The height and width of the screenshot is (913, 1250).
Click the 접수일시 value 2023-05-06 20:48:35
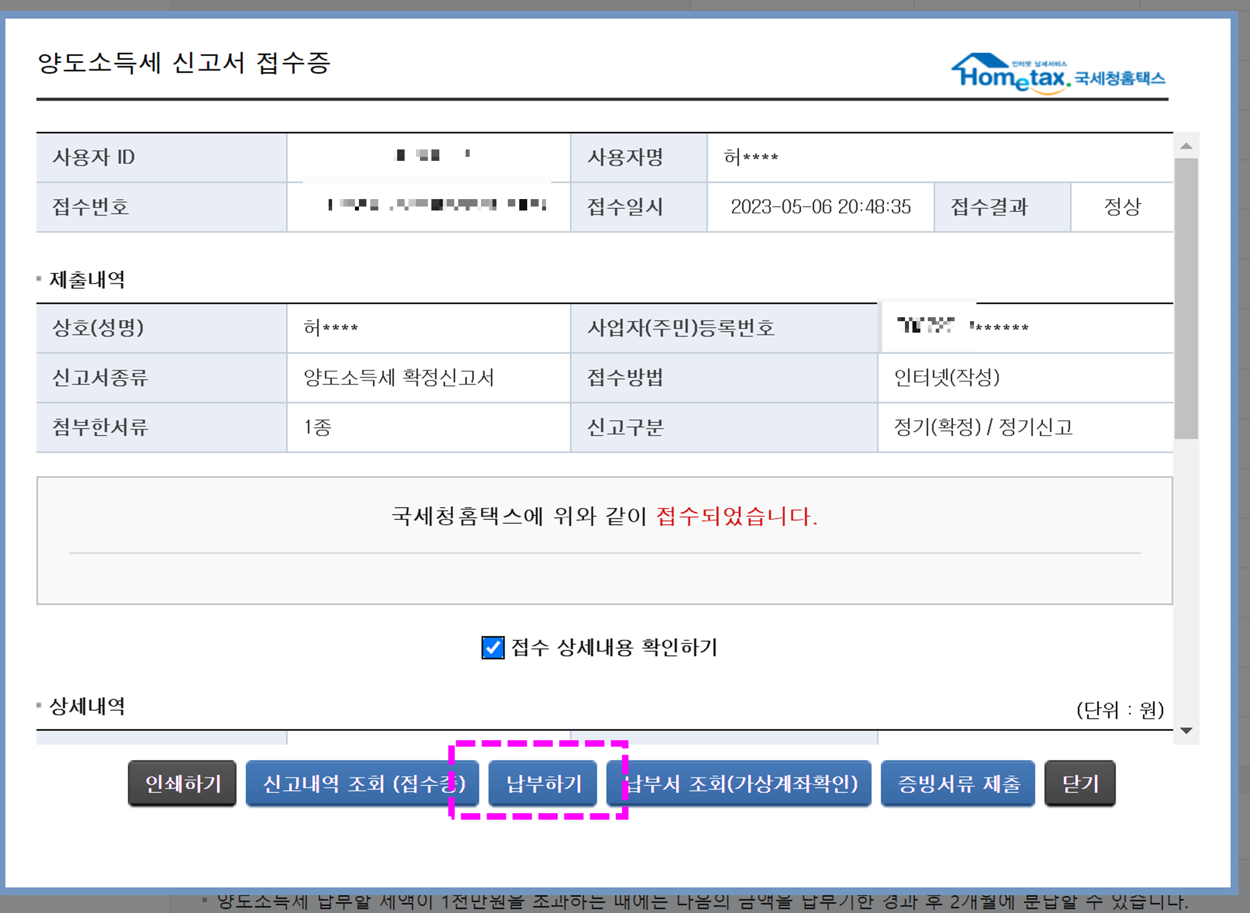click(x=821, y=207)
